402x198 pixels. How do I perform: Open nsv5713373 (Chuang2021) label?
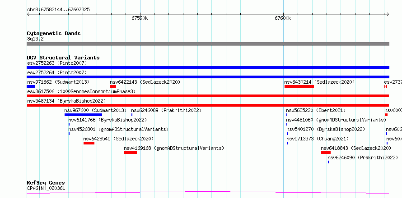[318, 139]
